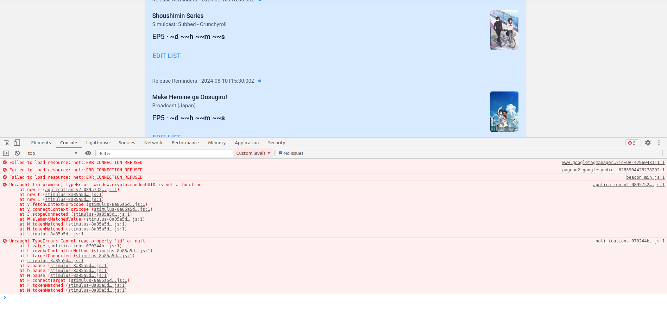The height and width of the screenshot is (310, 667).
Task: Open the top context dropdown
Action: coord(52,153)
